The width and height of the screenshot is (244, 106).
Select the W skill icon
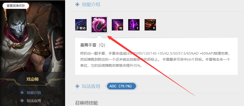click(x=118, y=25)
